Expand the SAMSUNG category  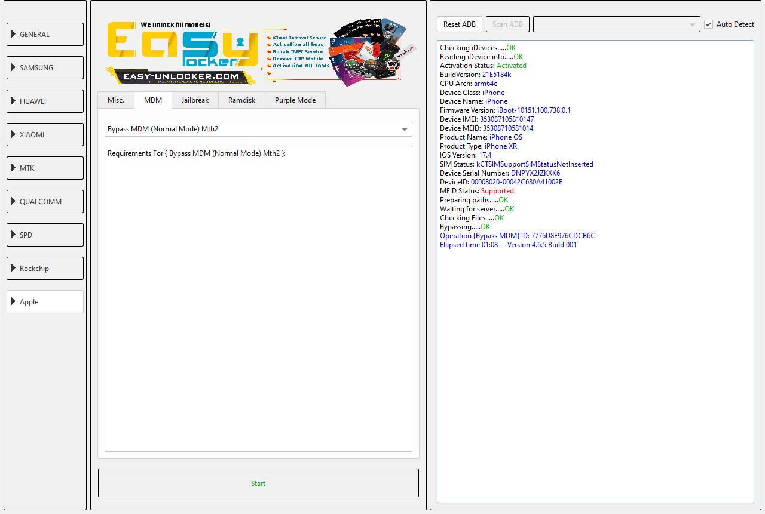(x=45, y=67)
